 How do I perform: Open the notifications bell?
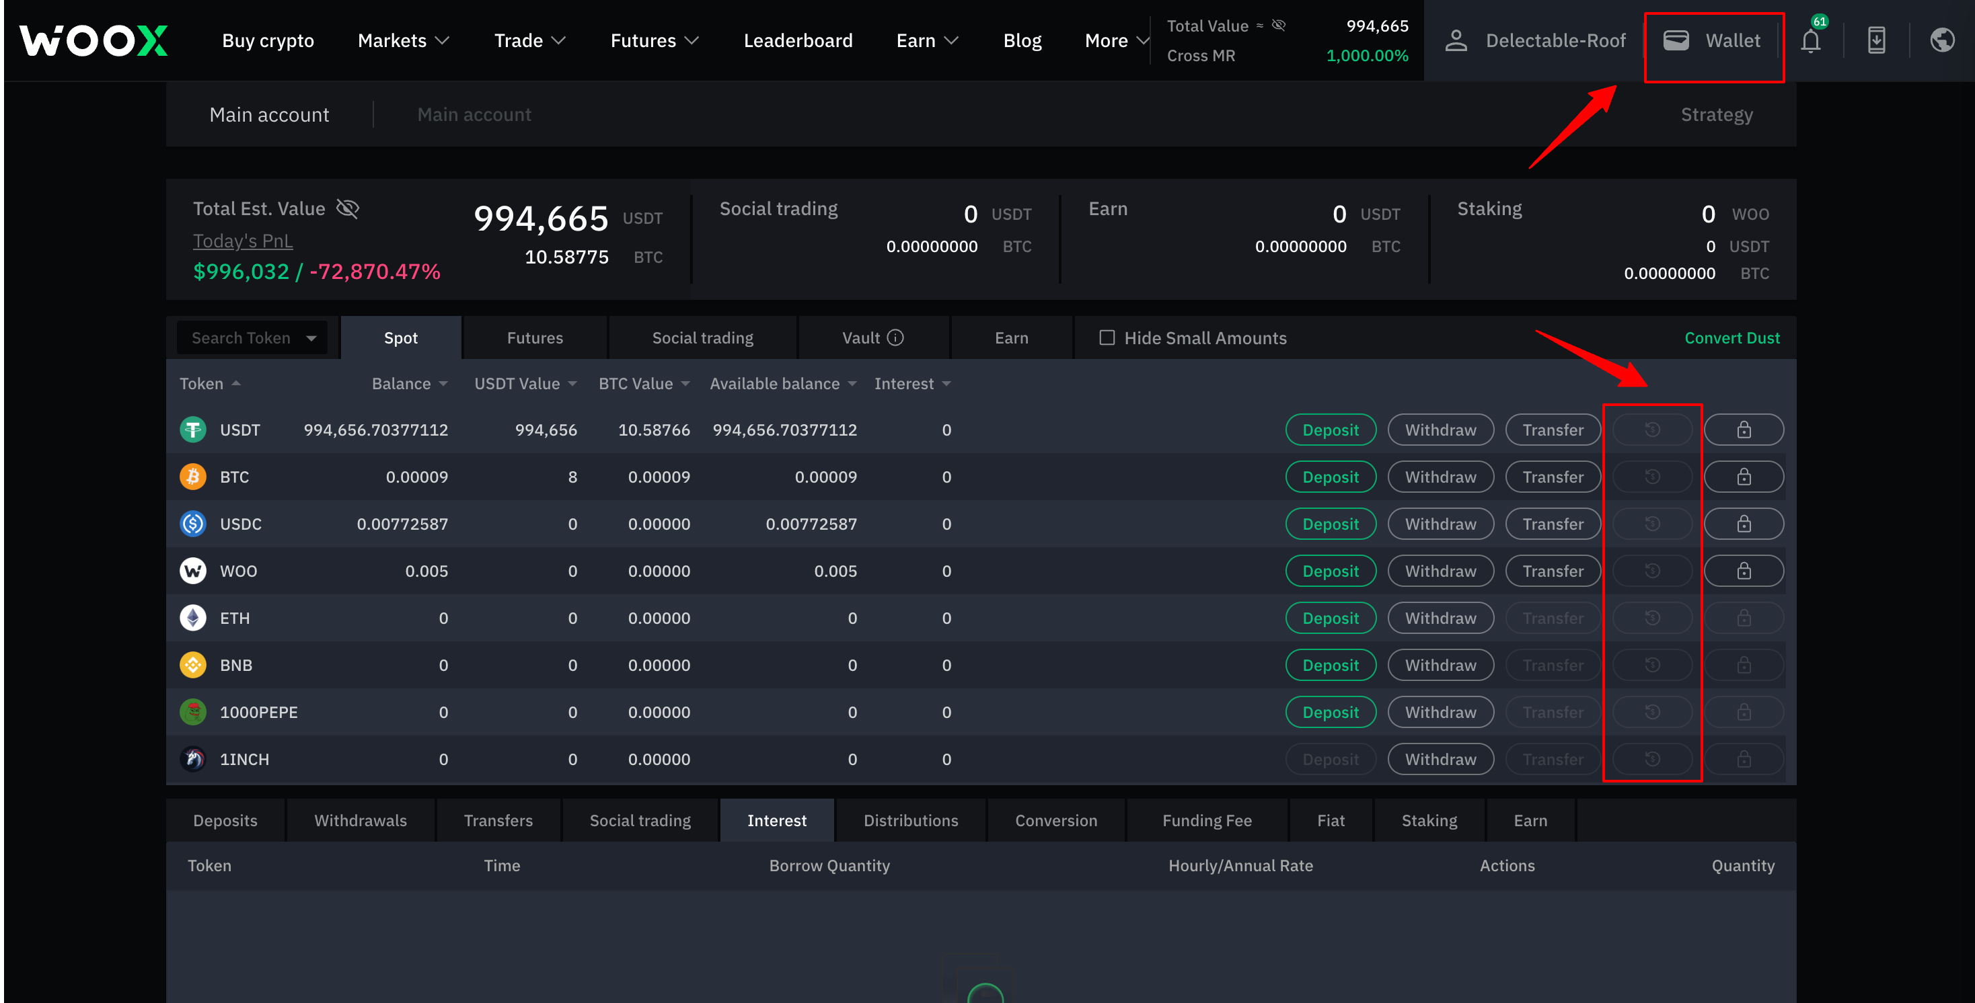[1811, 40]
